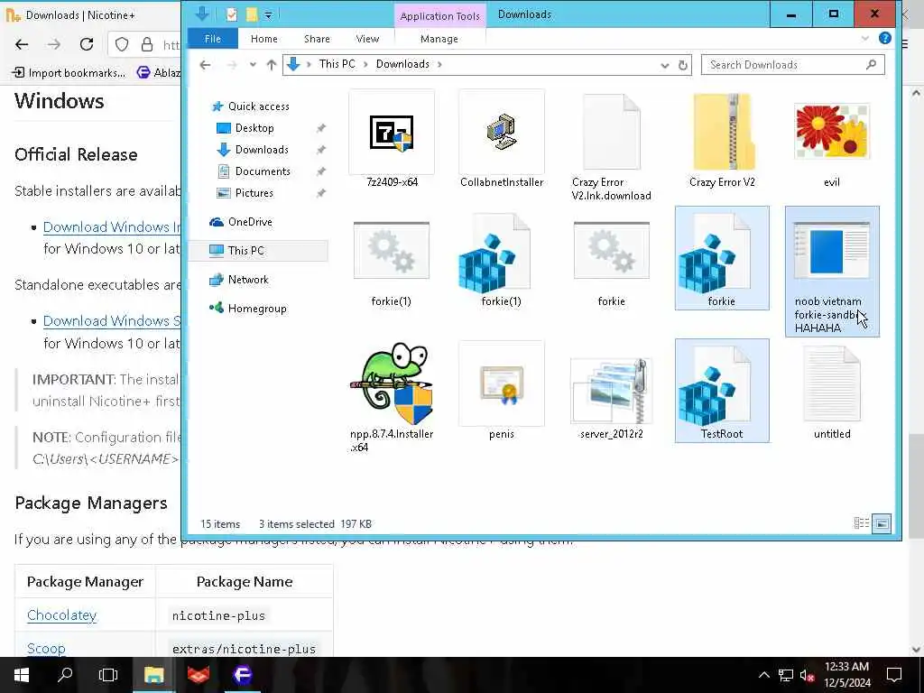Expand chevron after Downloads breadcrumb
Viewport: 924px width, 693px height.
point(439,64)
